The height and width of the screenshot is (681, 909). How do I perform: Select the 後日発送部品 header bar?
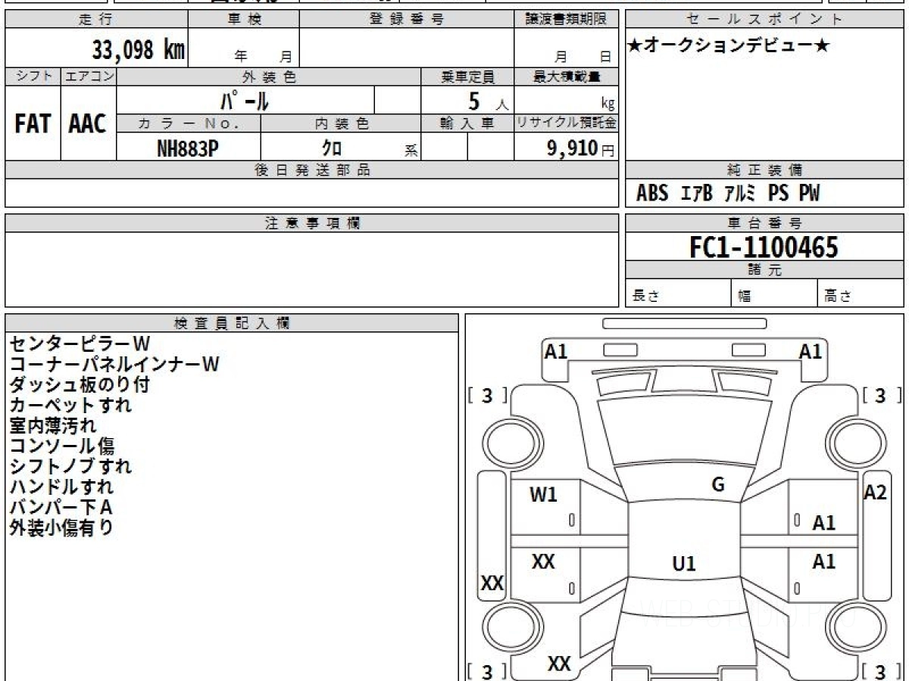[312, 170]
